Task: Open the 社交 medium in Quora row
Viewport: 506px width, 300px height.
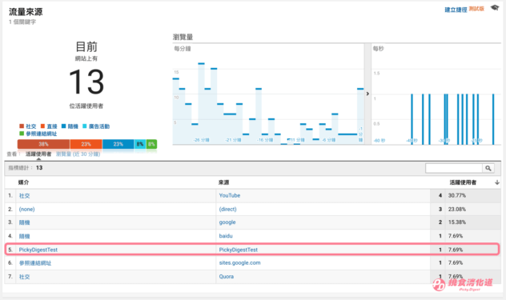Action: [24, 277]
